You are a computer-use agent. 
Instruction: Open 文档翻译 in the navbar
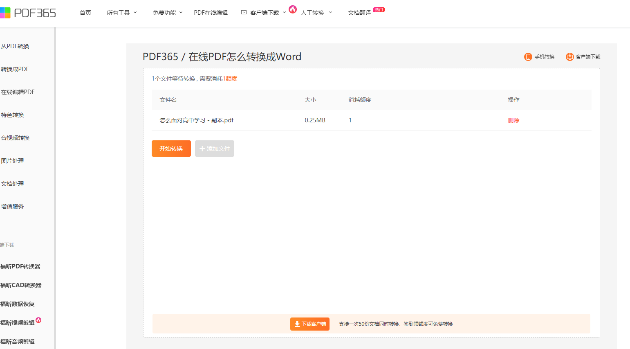[359, 13]
